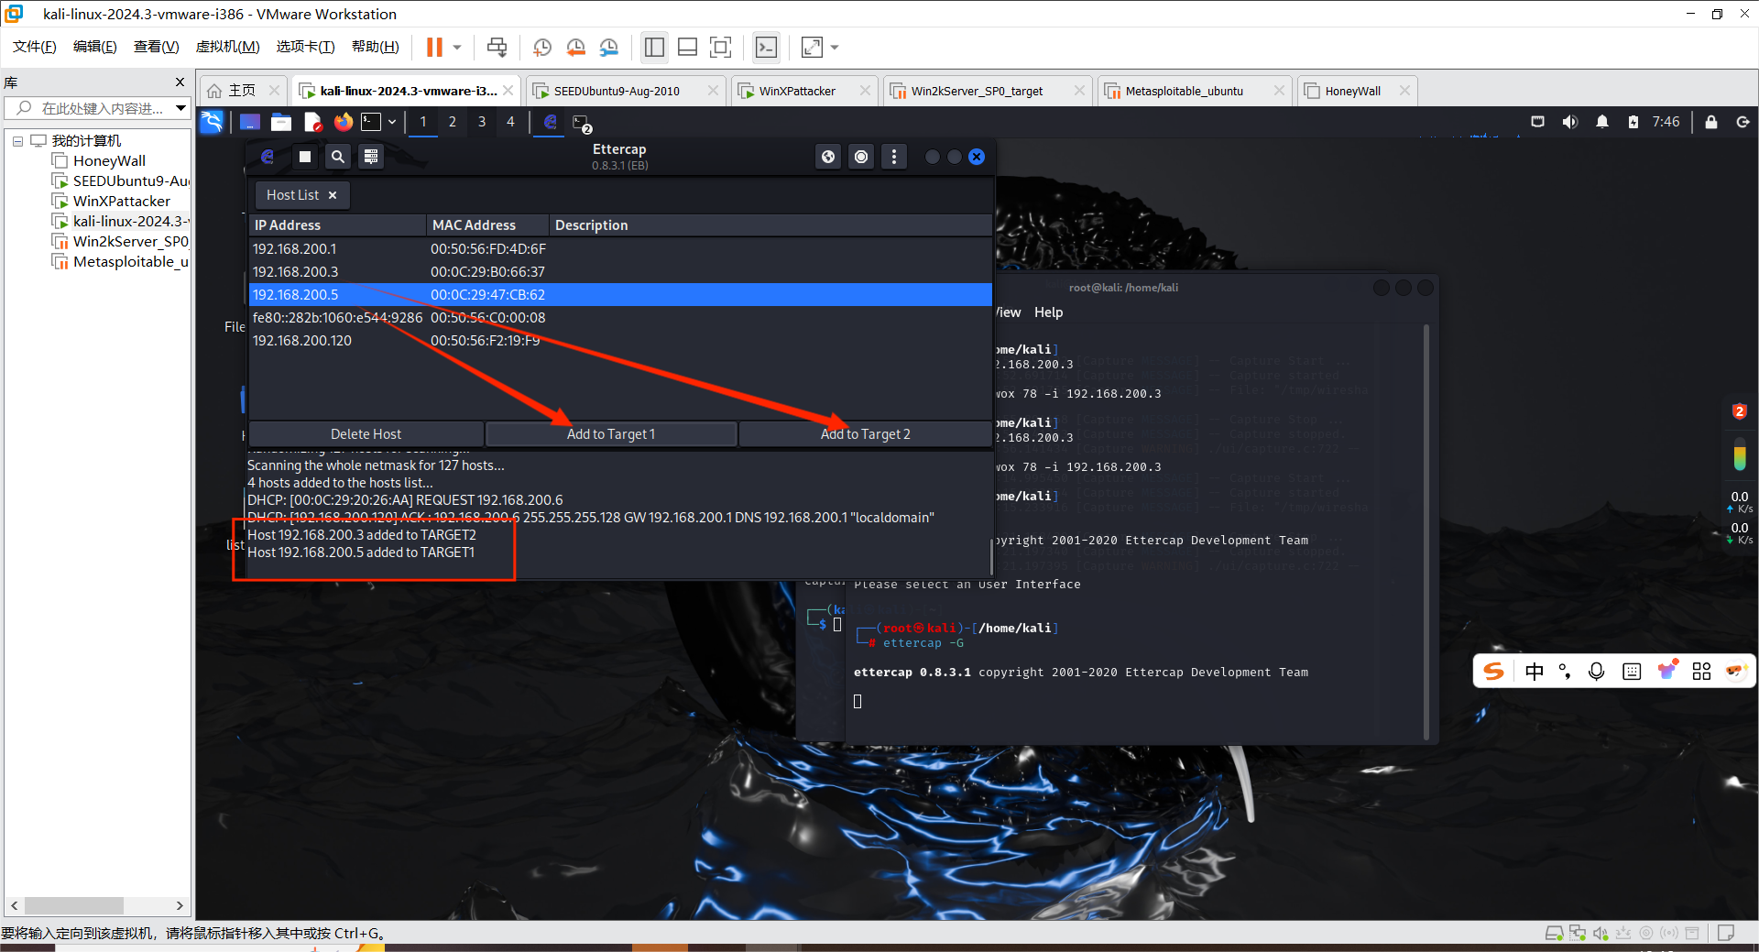Toggle the VMware thumbnail bar view

(687, 48)
